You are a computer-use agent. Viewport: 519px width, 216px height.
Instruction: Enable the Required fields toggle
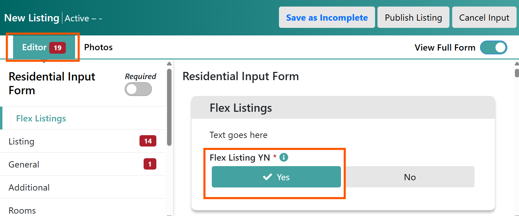tap(138, 89)
